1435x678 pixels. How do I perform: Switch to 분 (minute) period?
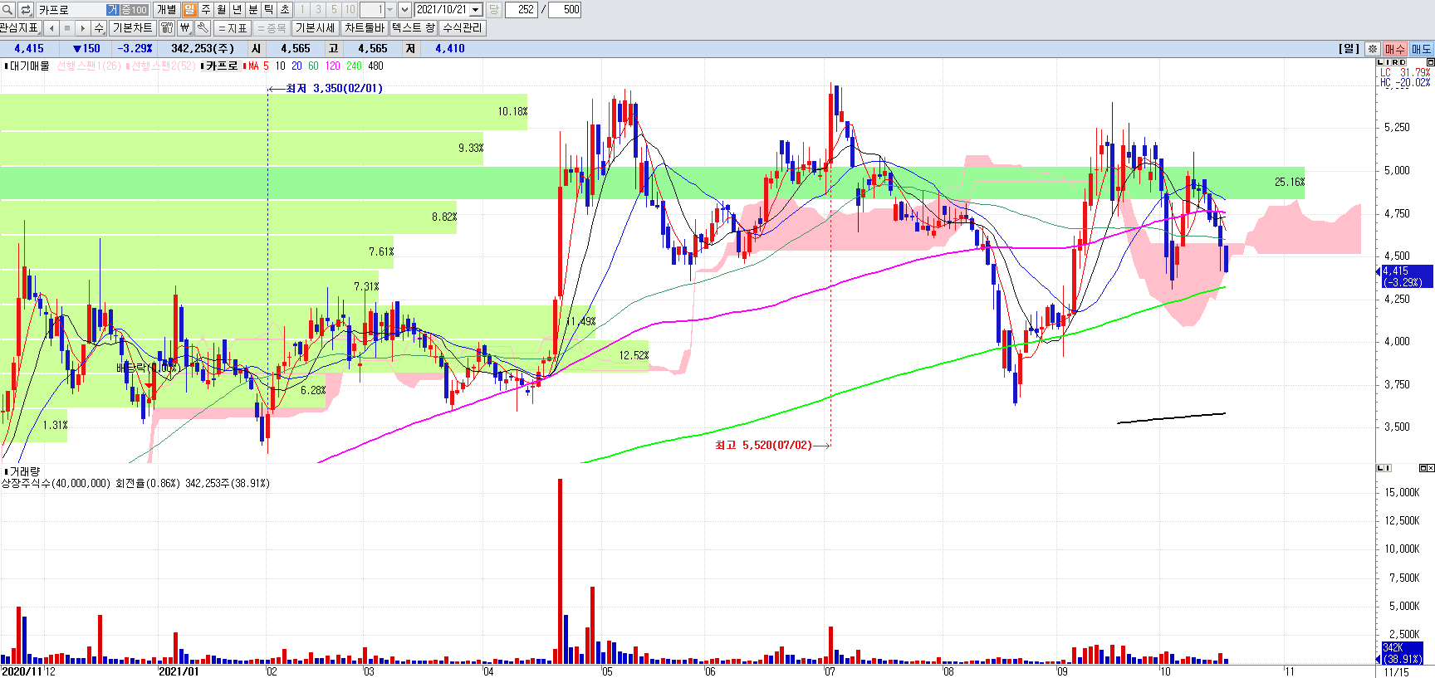253,10
